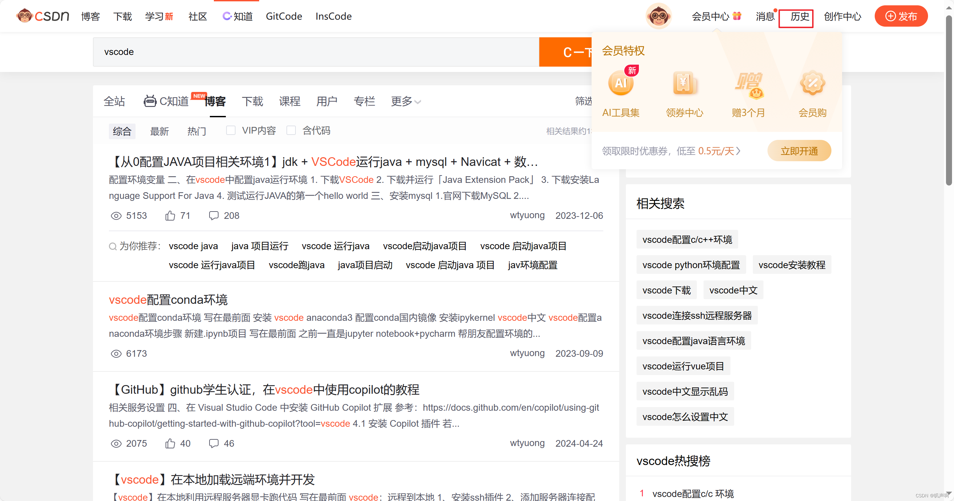The height and width of the screenshot is (501, 954).
Task: Click related search vscode运行vue项目
Action: 683,366
